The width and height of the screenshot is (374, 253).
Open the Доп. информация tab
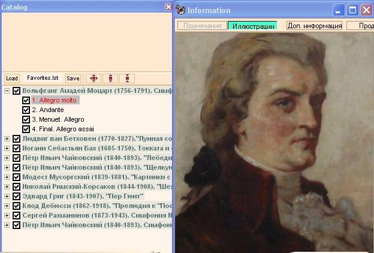coord(314,26)
